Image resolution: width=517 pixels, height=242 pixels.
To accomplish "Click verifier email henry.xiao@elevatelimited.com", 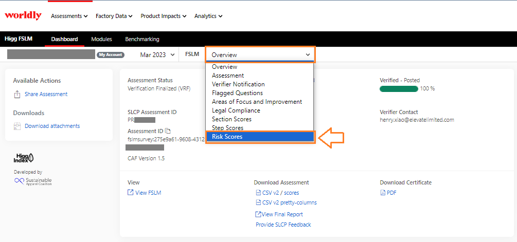I will [417, 120].
